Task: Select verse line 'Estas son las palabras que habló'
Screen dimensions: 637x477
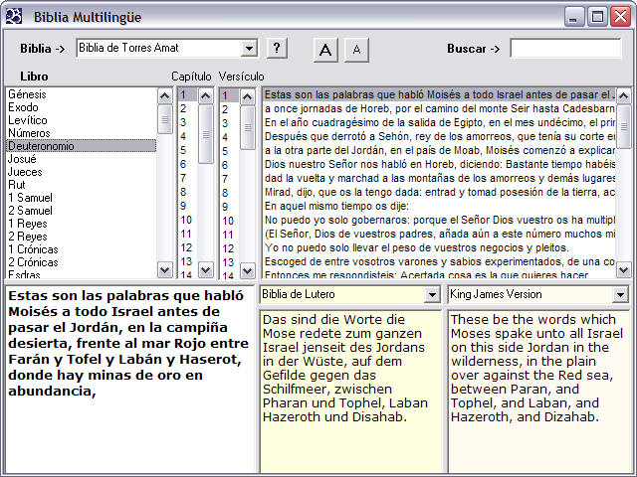Action: tap(439, 94)
